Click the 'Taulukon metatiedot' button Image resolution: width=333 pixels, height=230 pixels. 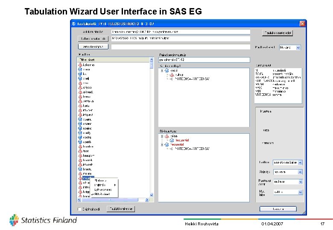tap(277, 33)
